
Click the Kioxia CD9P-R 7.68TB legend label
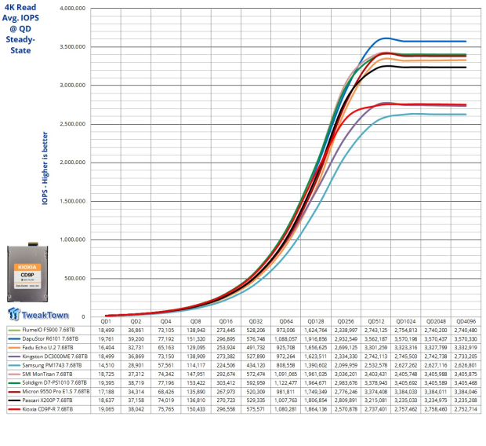(47, 409)
